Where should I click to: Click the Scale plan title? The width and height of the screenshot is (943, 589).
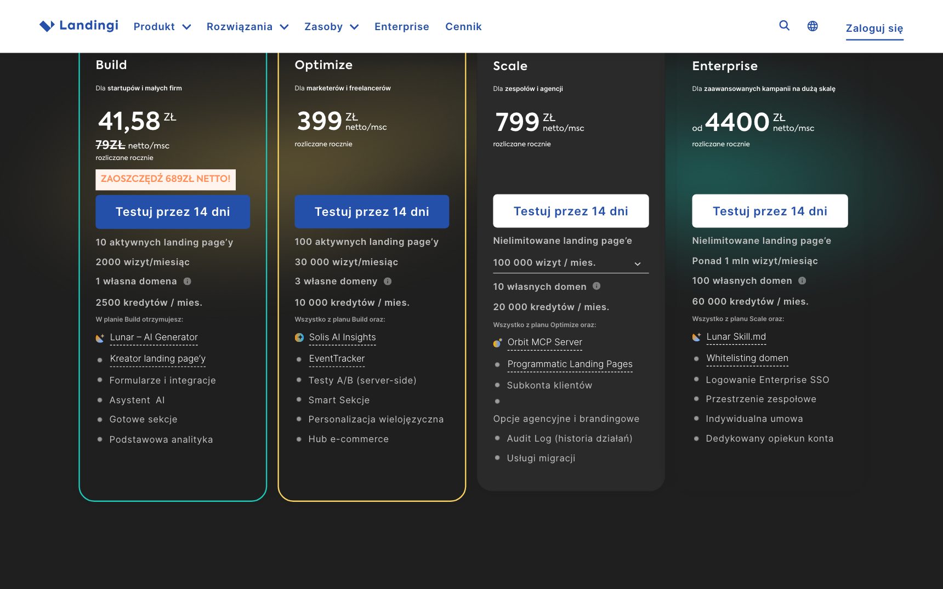(510, 66)
